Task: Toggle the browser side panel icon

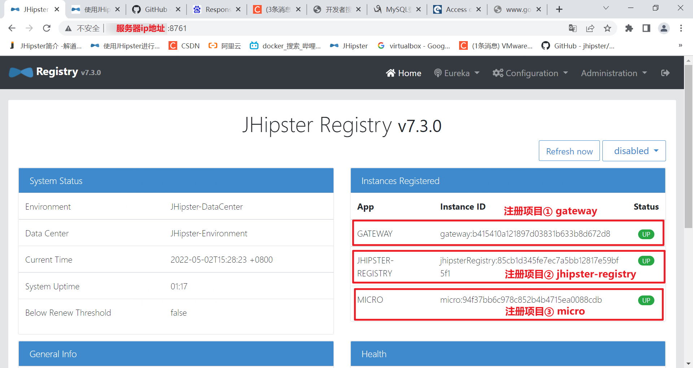Action: (646, 28)
